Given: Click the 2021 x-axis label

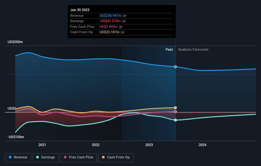Looking at the screenshot, I should [42, 145].
